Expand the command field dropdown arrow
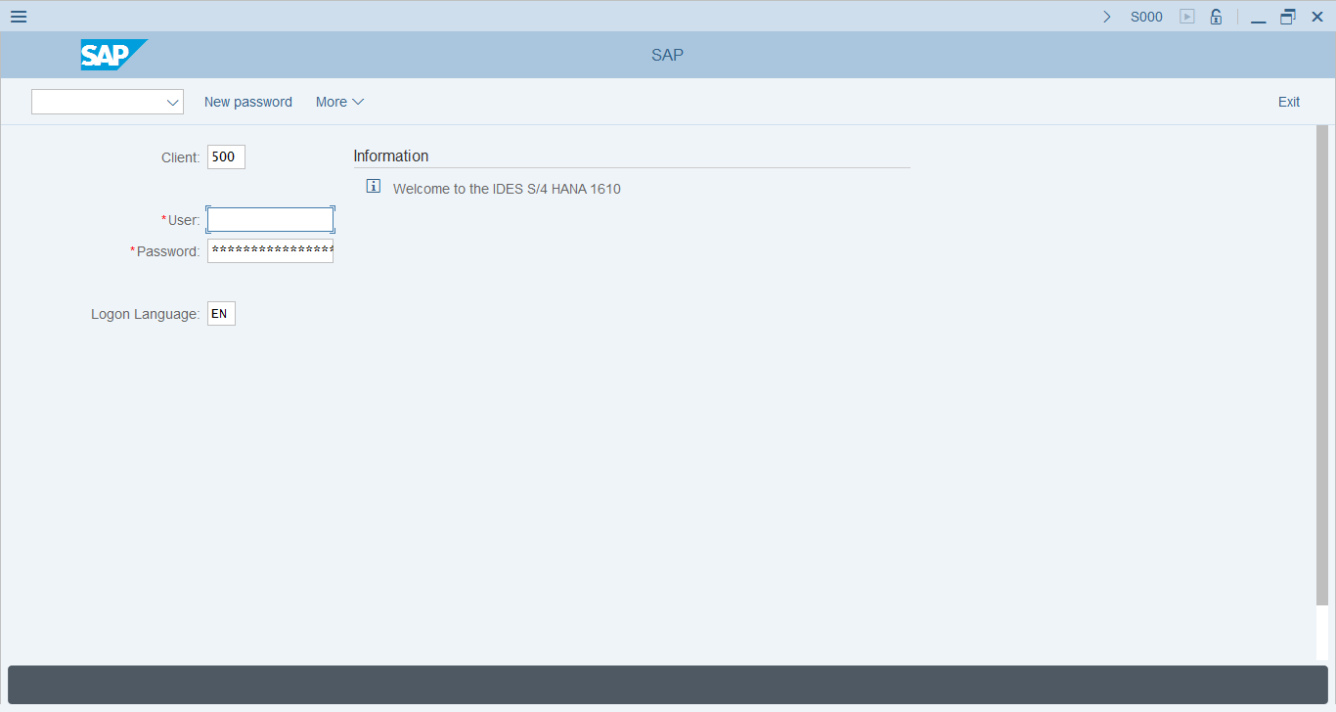 [173, 102]
